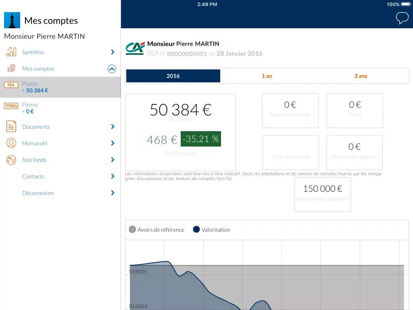Select Pierre PEA account +50 384 €

[x=60, y=87]
